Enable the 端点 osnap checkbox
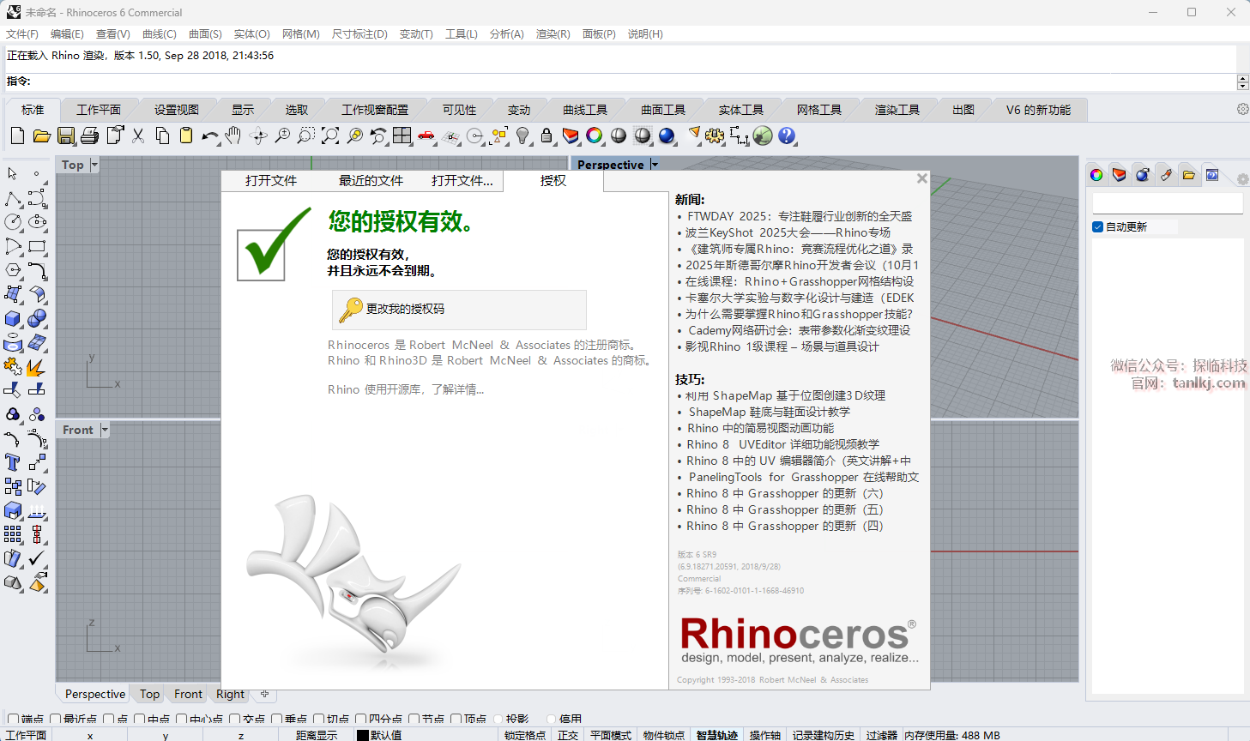This screenshot has width=1250, height=741. point(13,720)
